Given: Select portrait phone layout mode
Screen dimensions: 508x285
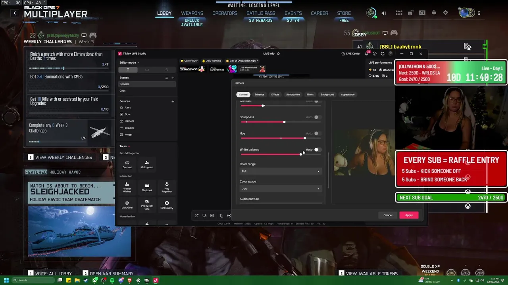Looking at the screenshot, I should (x=128, y=70).
